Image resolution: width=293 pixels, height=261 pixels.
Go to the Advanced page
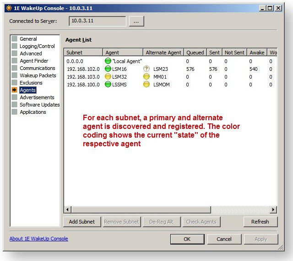click(x=31, y=53)
